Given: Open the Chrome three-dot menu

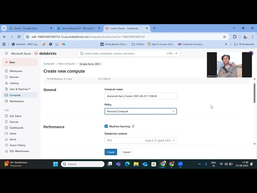Looking at the screenshot, I should [253, 37].
